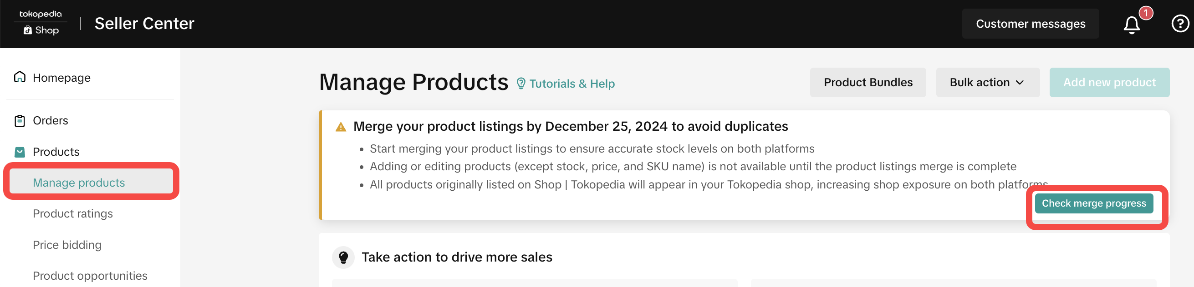The image size is (1194, 287).
Task: Click the Products bag icon
Action: [x=20, y=152]
